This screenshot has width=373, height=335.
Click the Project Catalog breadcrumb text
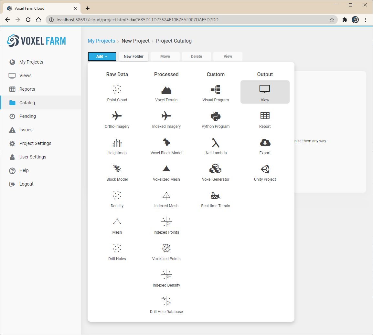click(174, 41)
